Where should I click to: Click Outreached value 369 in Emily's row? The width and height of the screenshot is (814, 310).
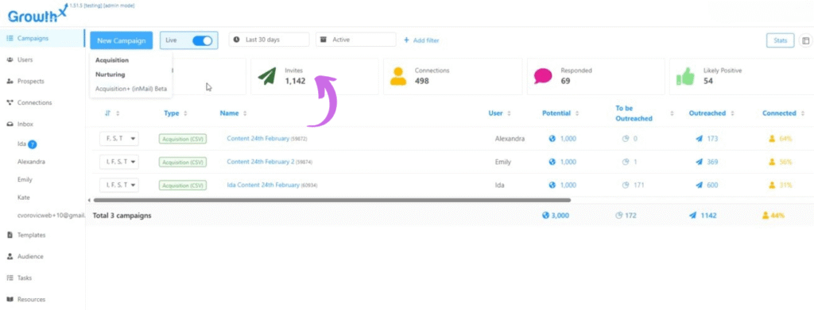click(712, 162)
